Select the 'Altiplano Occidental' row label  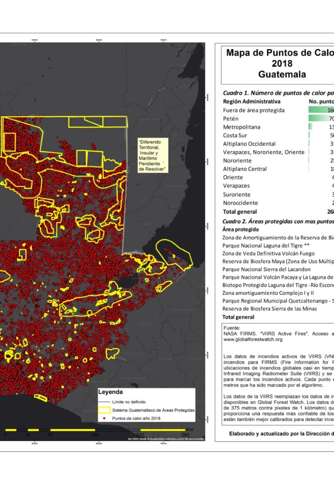[249, 143]
